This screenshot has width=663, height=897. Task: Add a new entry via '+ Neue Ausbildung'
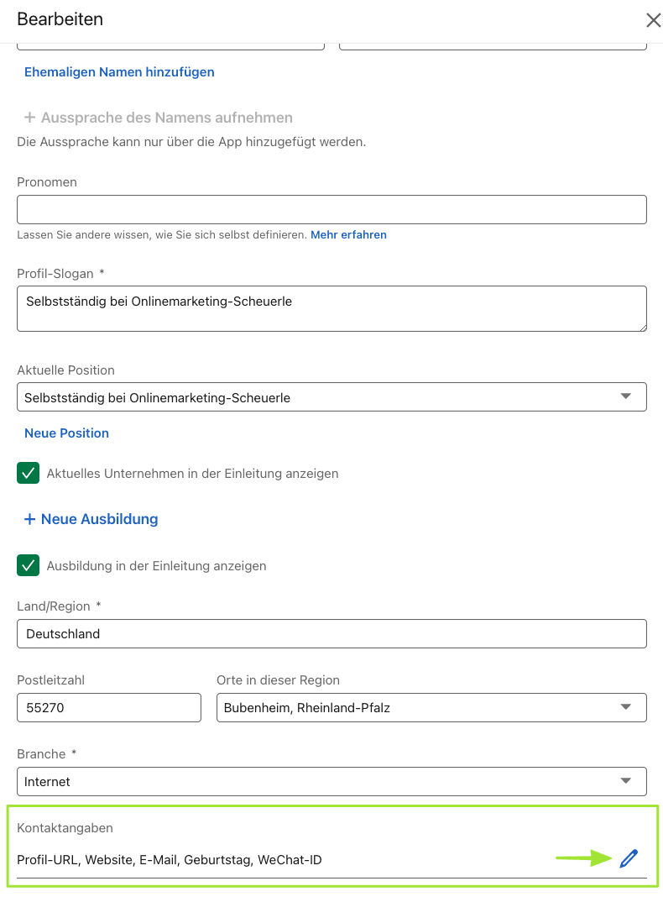click(91, 519)
